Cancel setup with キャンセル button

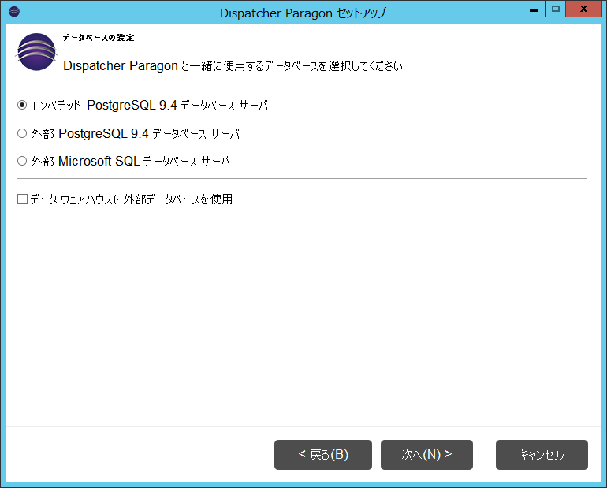(542, 455)
